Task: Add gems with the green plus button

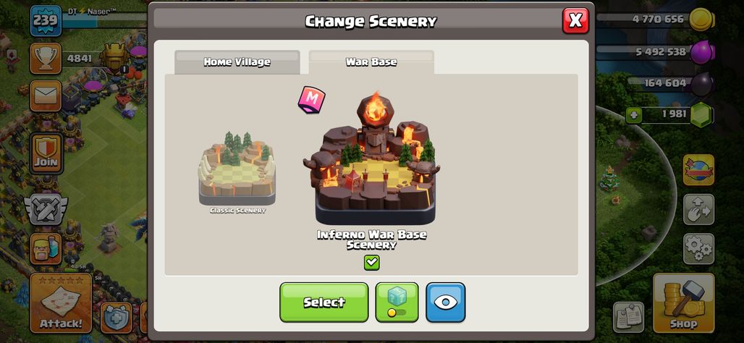Action: tap(634, 114)
